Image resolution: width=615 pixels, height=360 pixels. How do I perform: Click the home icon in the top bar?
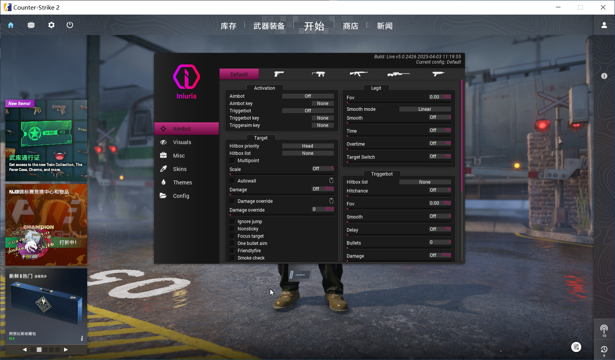[x=11, y=25]
